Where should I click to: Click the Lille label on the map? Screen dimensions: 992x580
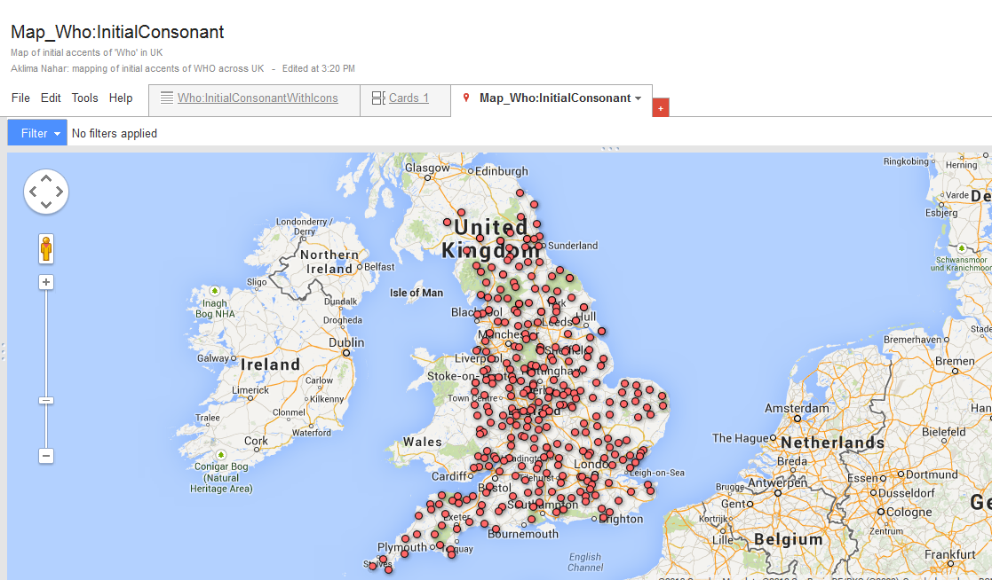[x=723, y=540]
